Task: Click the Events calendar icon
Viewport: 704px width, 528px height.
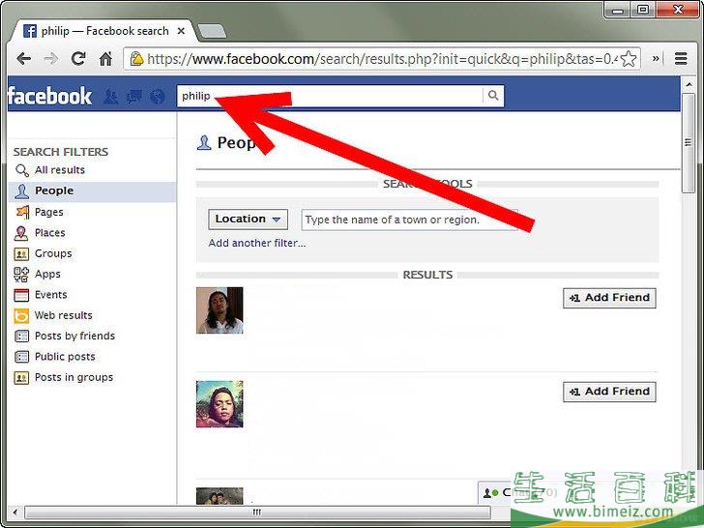Action: click(21, 295)
